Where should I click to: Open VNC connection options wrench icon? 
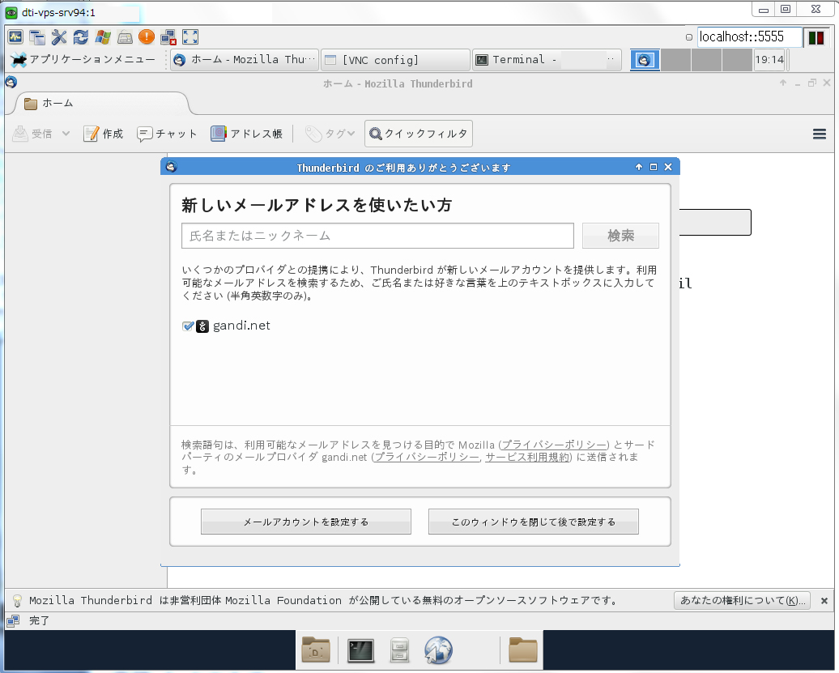pos(59,37)
